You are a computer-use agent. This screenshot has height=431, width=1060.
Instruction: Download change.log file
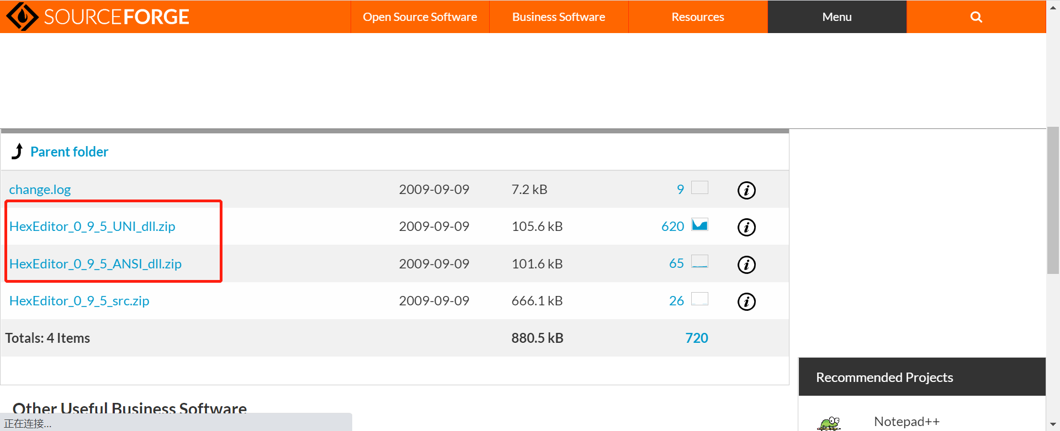[40, 190]
